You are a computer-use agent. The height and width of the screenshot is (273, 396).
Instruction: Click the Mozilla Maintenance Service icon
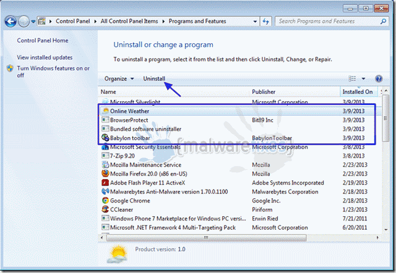click(x=105, y=165)
